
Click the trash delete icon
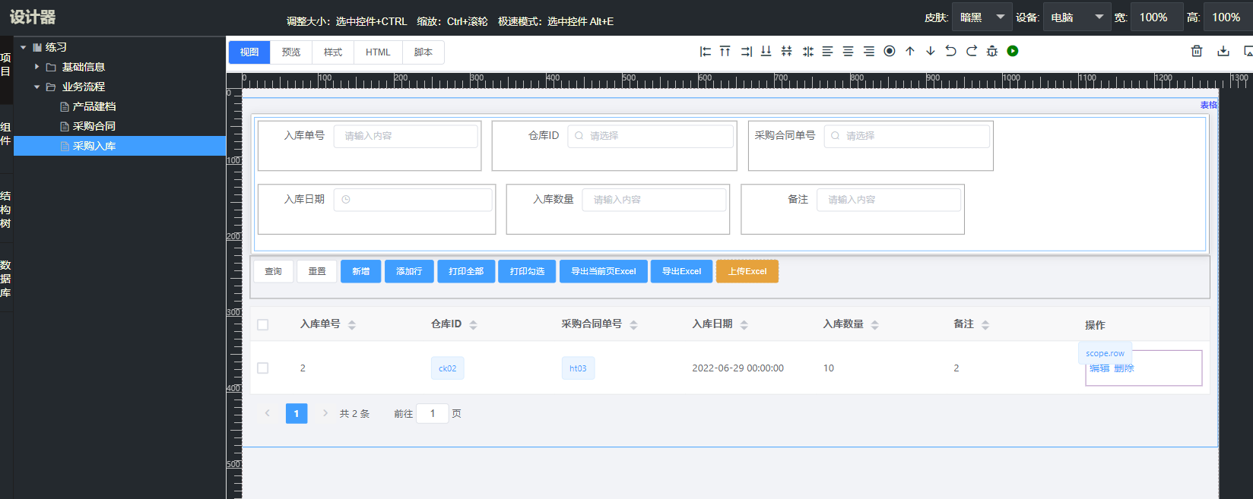[x=1197, y=51]
